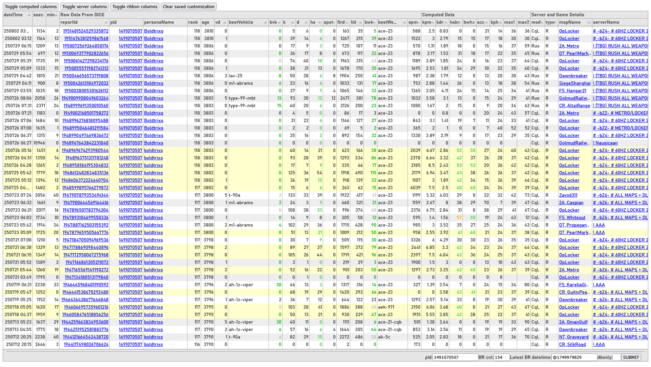Click the sort arrow in ssss header
This screenshot has height=367, width=651.
click(43, 15)
